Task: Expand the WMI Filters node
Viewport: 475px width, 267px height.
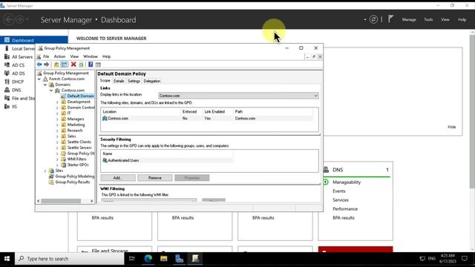Action: point(57,159)
